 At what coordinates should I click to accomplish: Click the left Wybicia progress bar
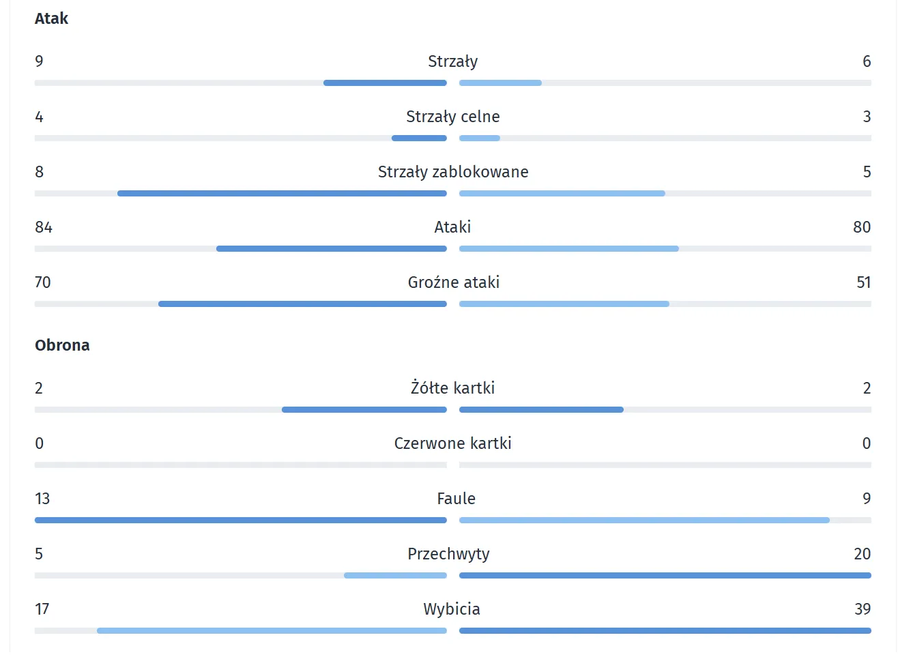click(272, 631)
